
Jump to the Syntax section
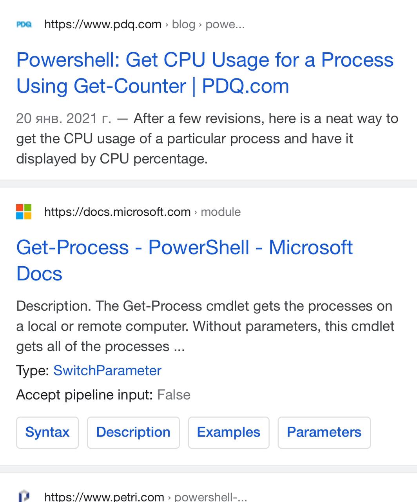[47, 433]
